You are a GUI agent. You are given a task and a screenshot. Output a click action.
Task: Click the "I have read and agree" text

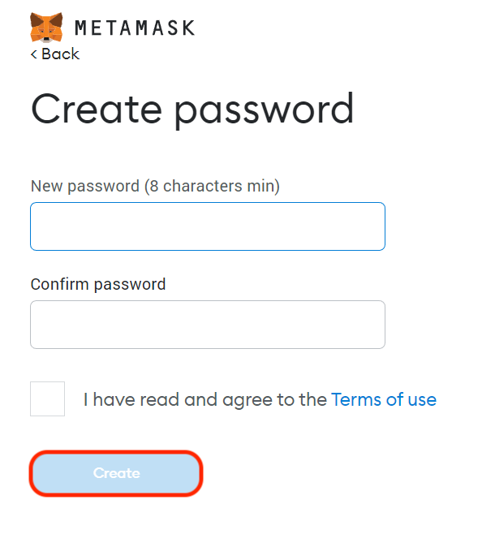205,399
